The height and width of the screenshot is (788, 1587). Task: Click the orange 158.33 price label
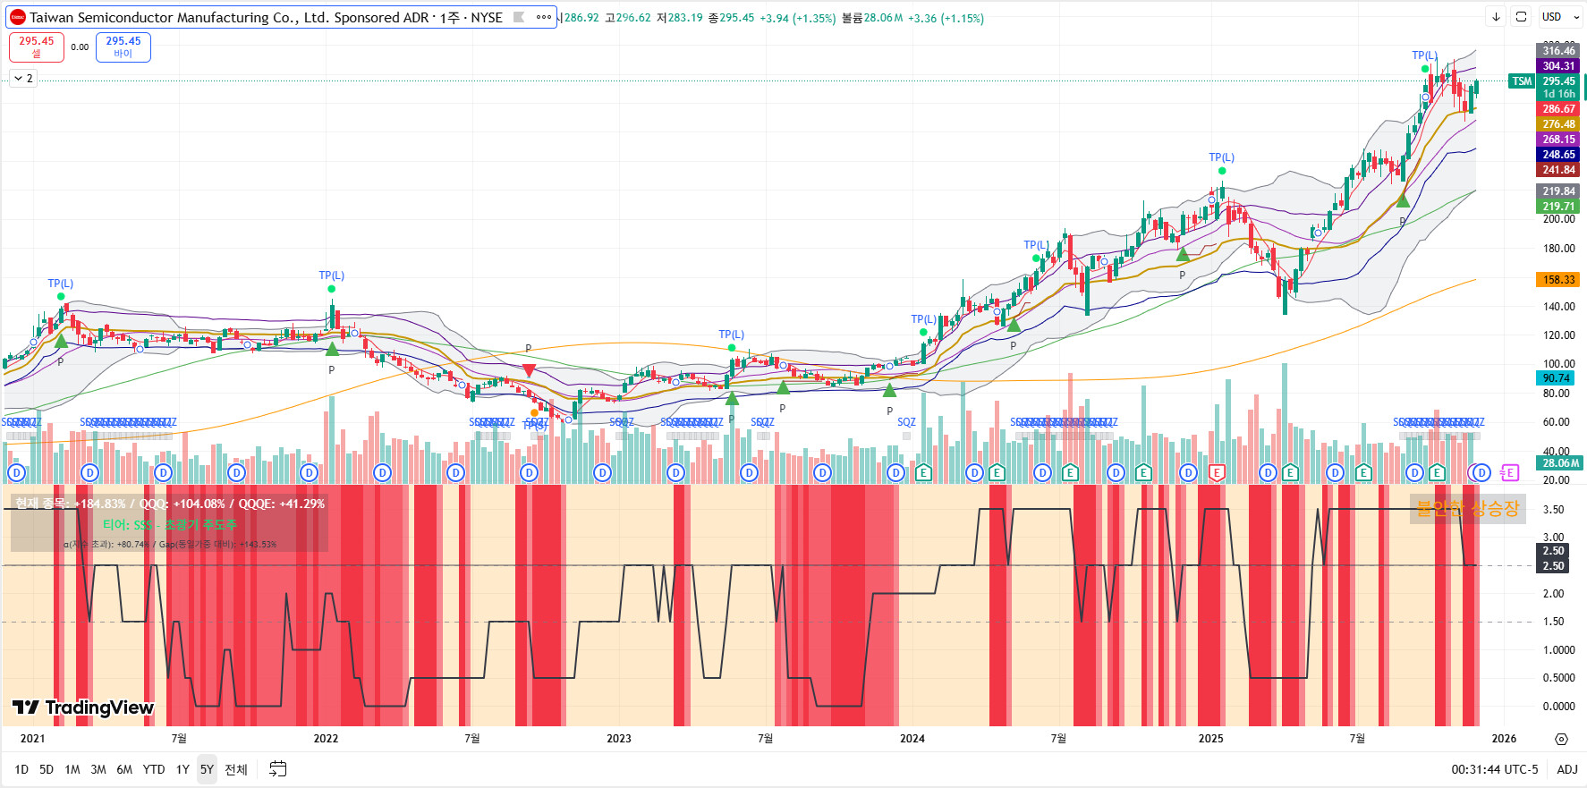pyautogui.click(x=1558, y=280)
